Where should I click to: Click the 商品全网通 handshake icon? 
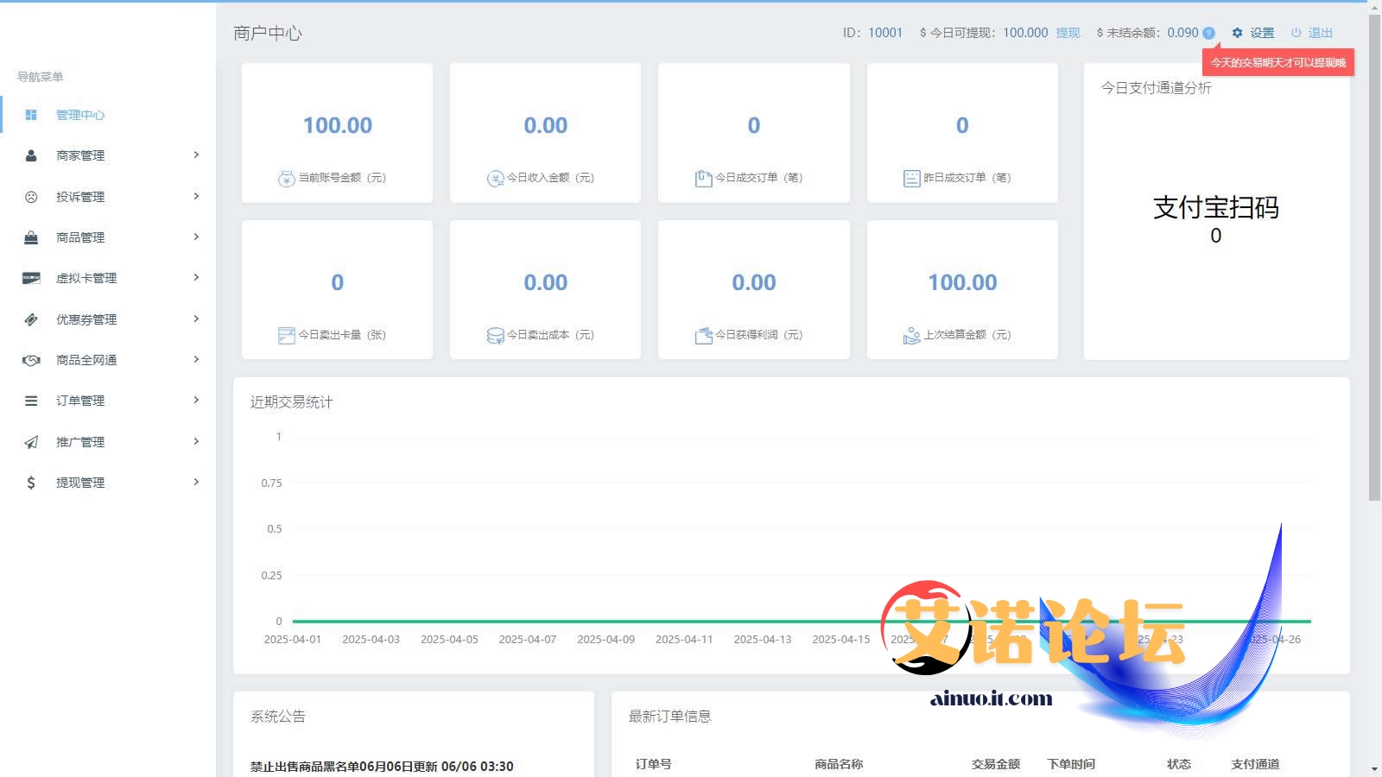click(x=31, y=360)
